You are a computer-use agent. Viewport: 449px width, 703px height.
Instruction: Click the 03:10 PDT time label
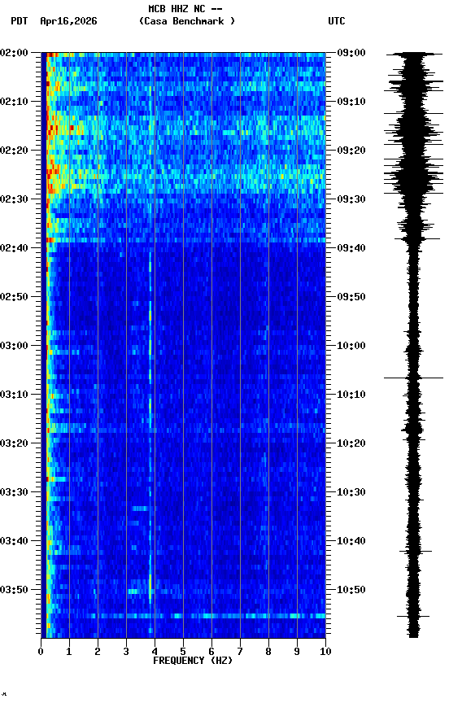coord(14,395)
